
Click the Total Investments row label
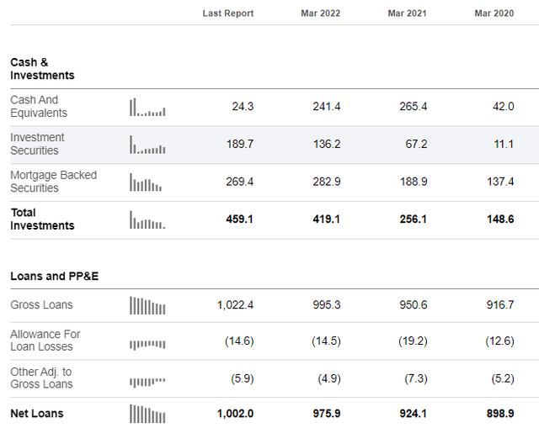[42, 219]
